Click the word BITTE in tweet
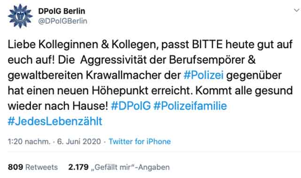The width and height of the screenshot is (301, 178). click(207, 44)
